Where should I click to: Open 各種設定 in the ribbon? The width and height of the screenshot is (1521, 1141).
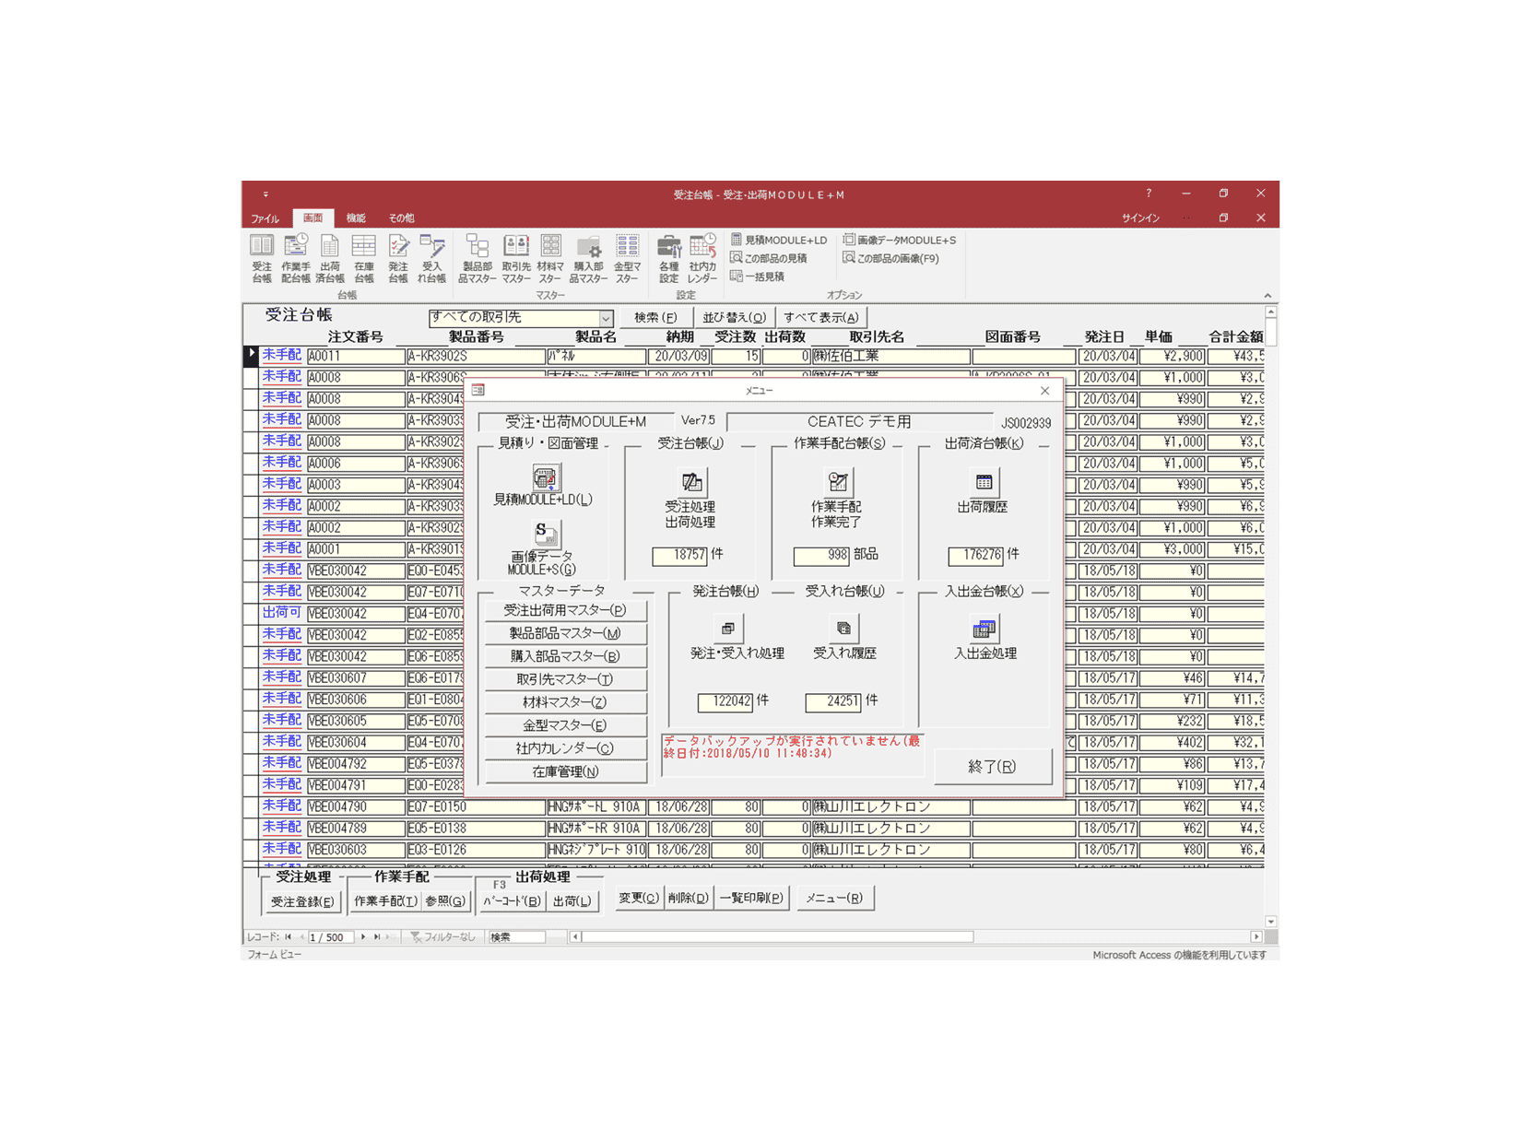pos(668,258)
